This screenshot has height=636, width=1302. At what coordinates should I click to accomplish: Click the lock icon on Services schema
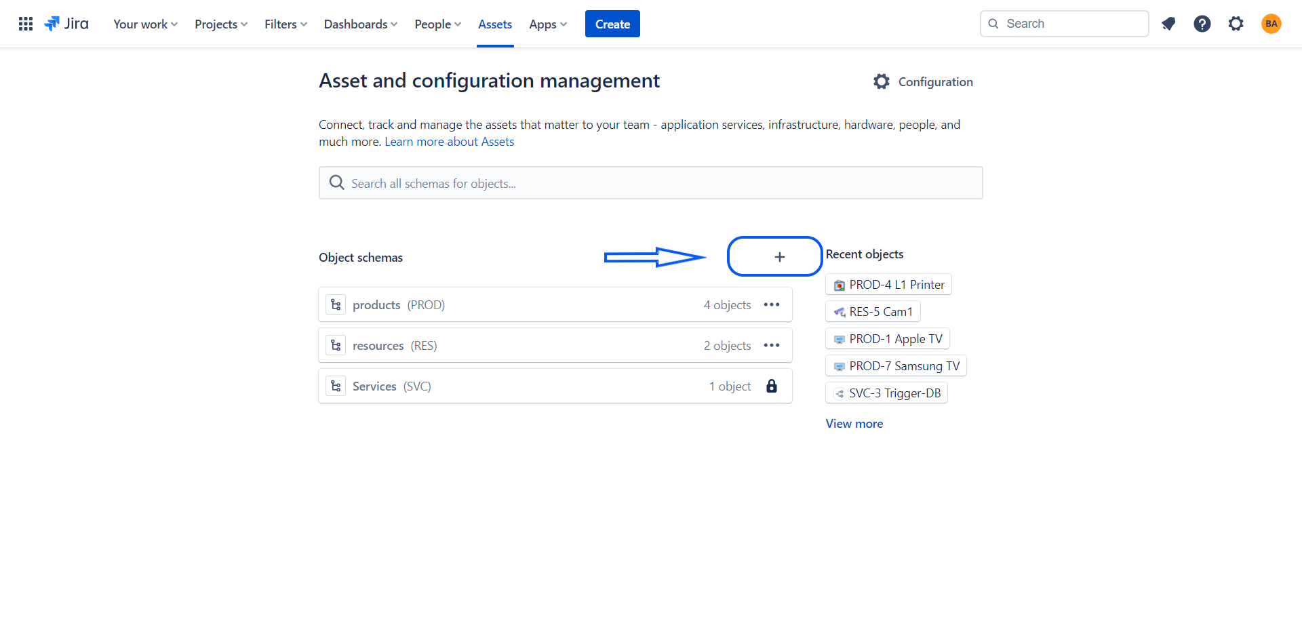772,386
